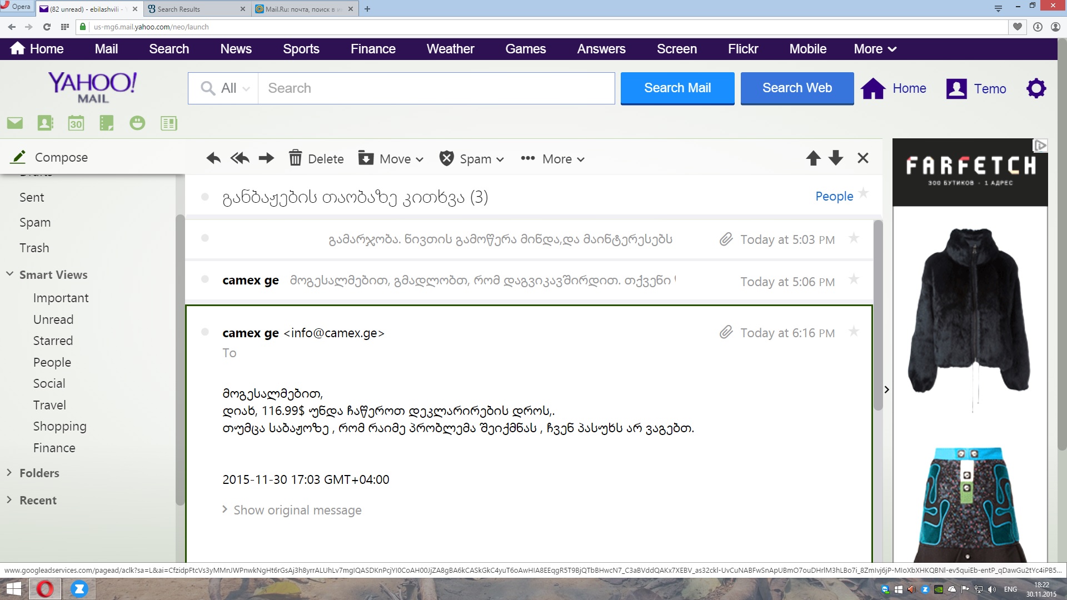The height and width of the screenshot is (600, 1067).
Task: Star the 5:03 PM message
Action: [854, 238]
